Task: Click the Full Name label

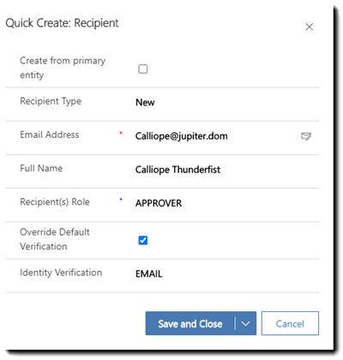Action: point(41,168)
